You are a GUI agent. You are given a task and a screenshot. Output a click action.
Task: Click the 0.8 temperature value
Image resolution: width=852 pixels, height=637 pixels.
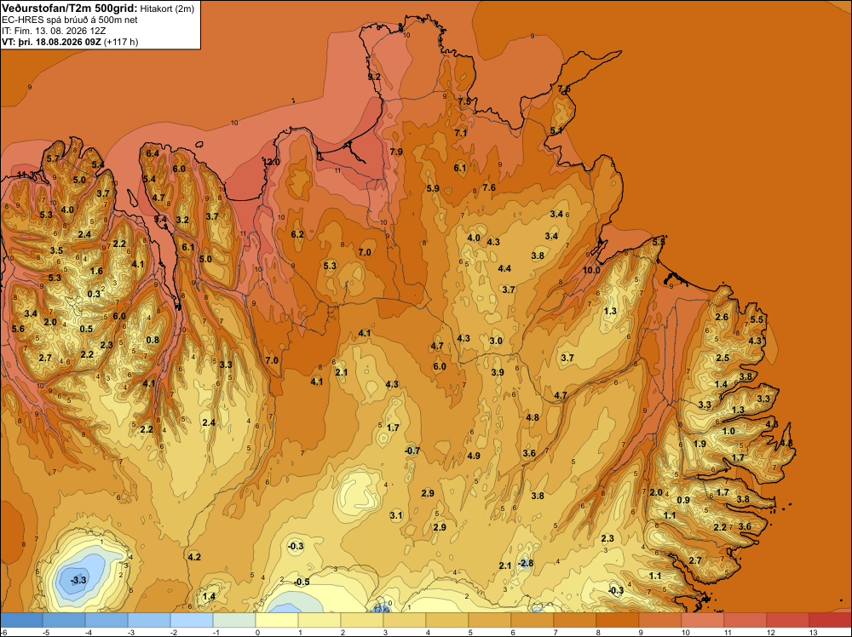(x=153, y=341)
